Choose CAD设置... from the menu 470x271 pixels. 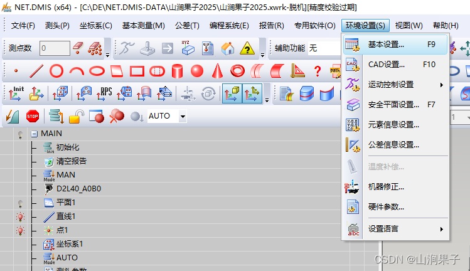click(x=395, y=65)
